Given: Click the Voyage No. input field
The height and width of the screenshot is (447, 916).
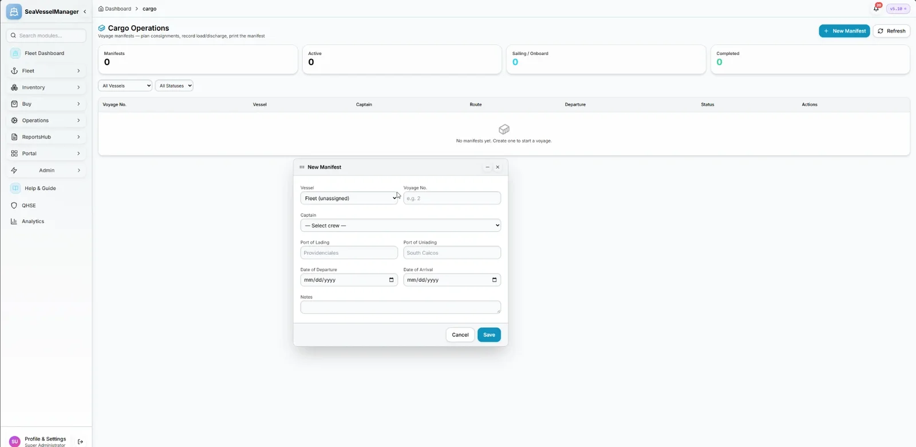Looking at the screenshot, I should (x=452, y=198).
